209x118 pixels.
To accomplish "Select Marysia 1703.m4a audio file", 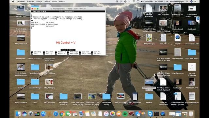I will (x=192, y=67).
